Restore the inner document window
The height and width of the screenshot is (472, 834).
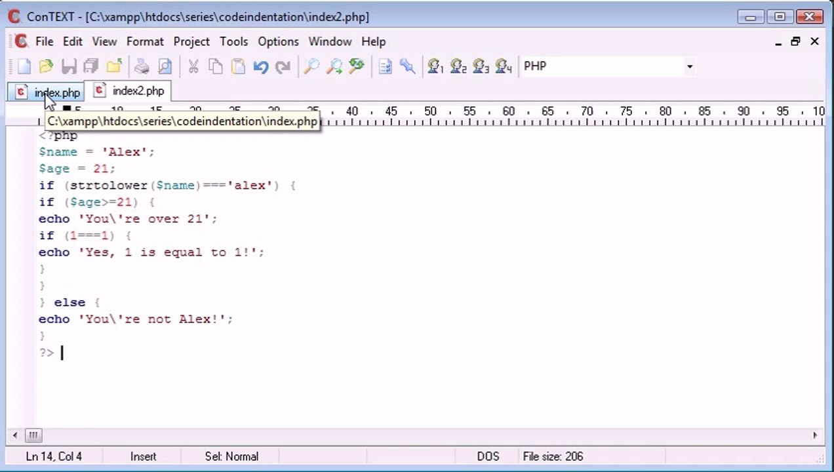[x=796, y=41]
